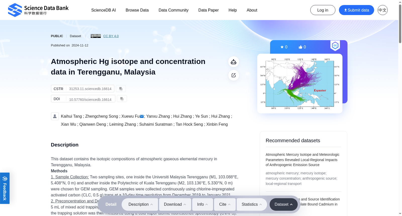Open the About menu
Screen dimensions: 402x216
(252, 10)
